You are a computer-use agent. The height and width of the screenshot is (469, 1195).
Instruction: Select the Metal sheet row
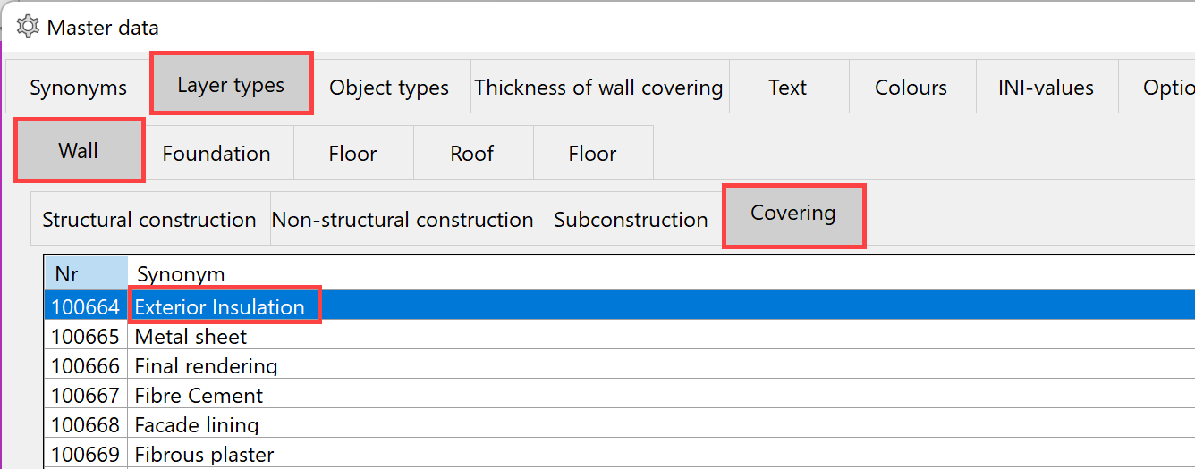[x=620, y=336]
